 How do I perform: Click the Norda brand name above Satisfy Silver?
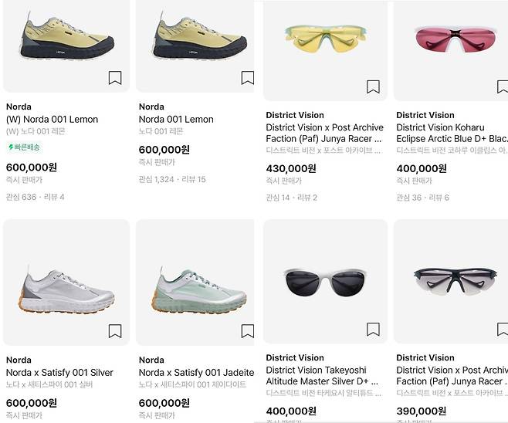click(x=19, y=360)
